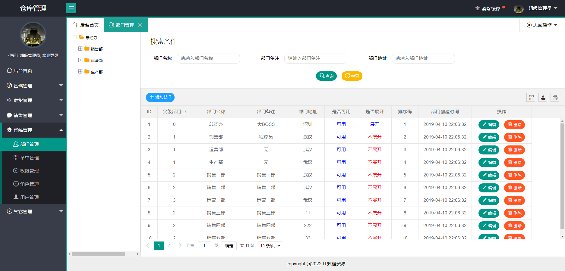The height and width of the screenshot is (271, 565).
Task: Click 编辑 for the 总经办 row
Action: coord(489,124)
